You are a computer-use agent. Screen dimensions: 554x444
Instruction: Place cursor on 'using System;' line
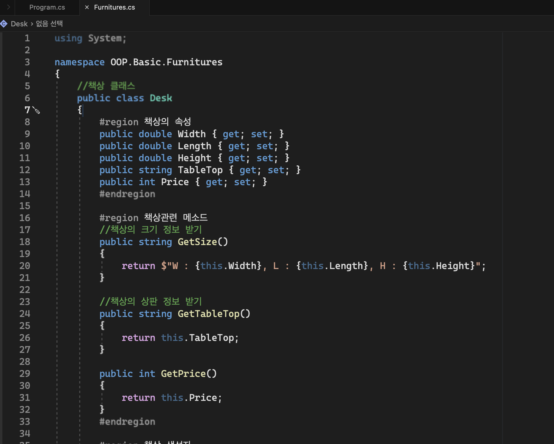(91, 38)
